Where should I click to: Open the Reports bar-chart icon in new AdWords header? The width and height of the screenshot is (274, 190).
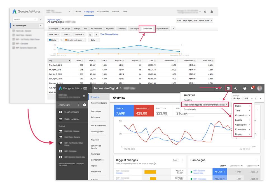228,88
